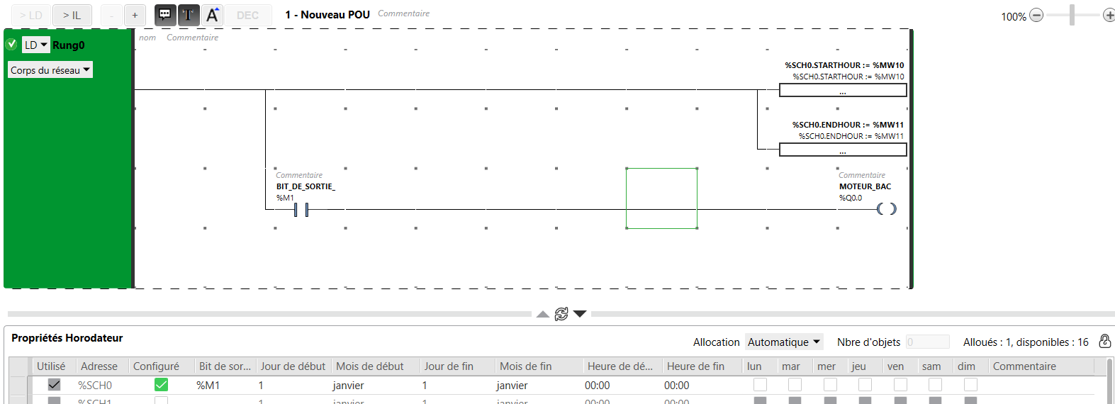
Task: Click the zoom slider handle
Action: pos(1072,15)
